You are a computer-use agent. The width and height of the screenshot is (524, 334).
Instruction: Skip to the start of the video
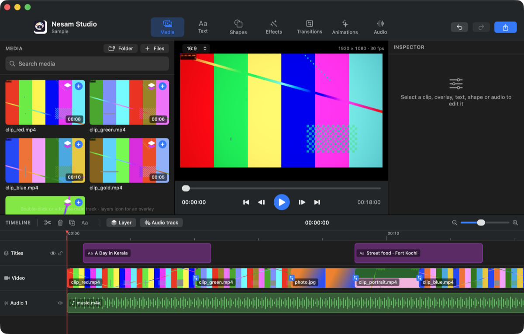coord(246,202)
